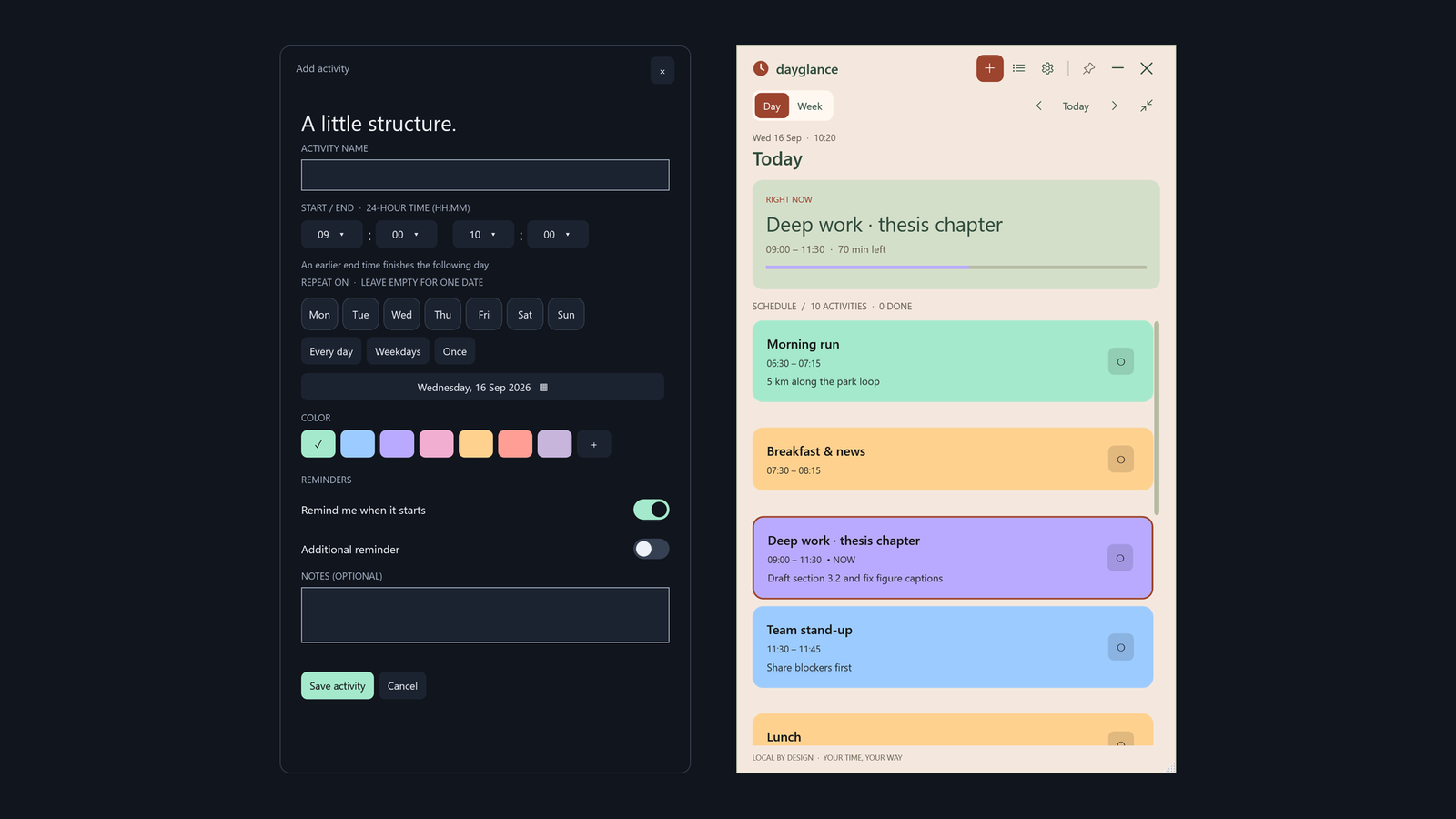
Task: Pin the dayglance window on top
Action: pos(1088,68)
